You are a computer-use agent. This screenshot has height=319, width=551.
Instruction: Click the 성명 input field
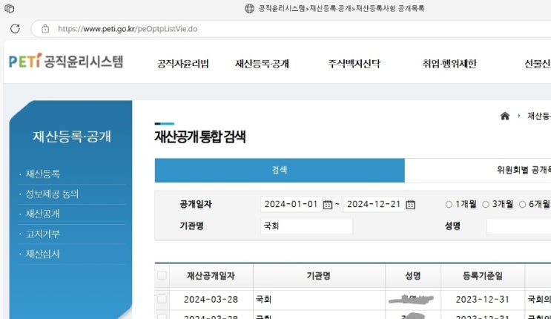518,226
